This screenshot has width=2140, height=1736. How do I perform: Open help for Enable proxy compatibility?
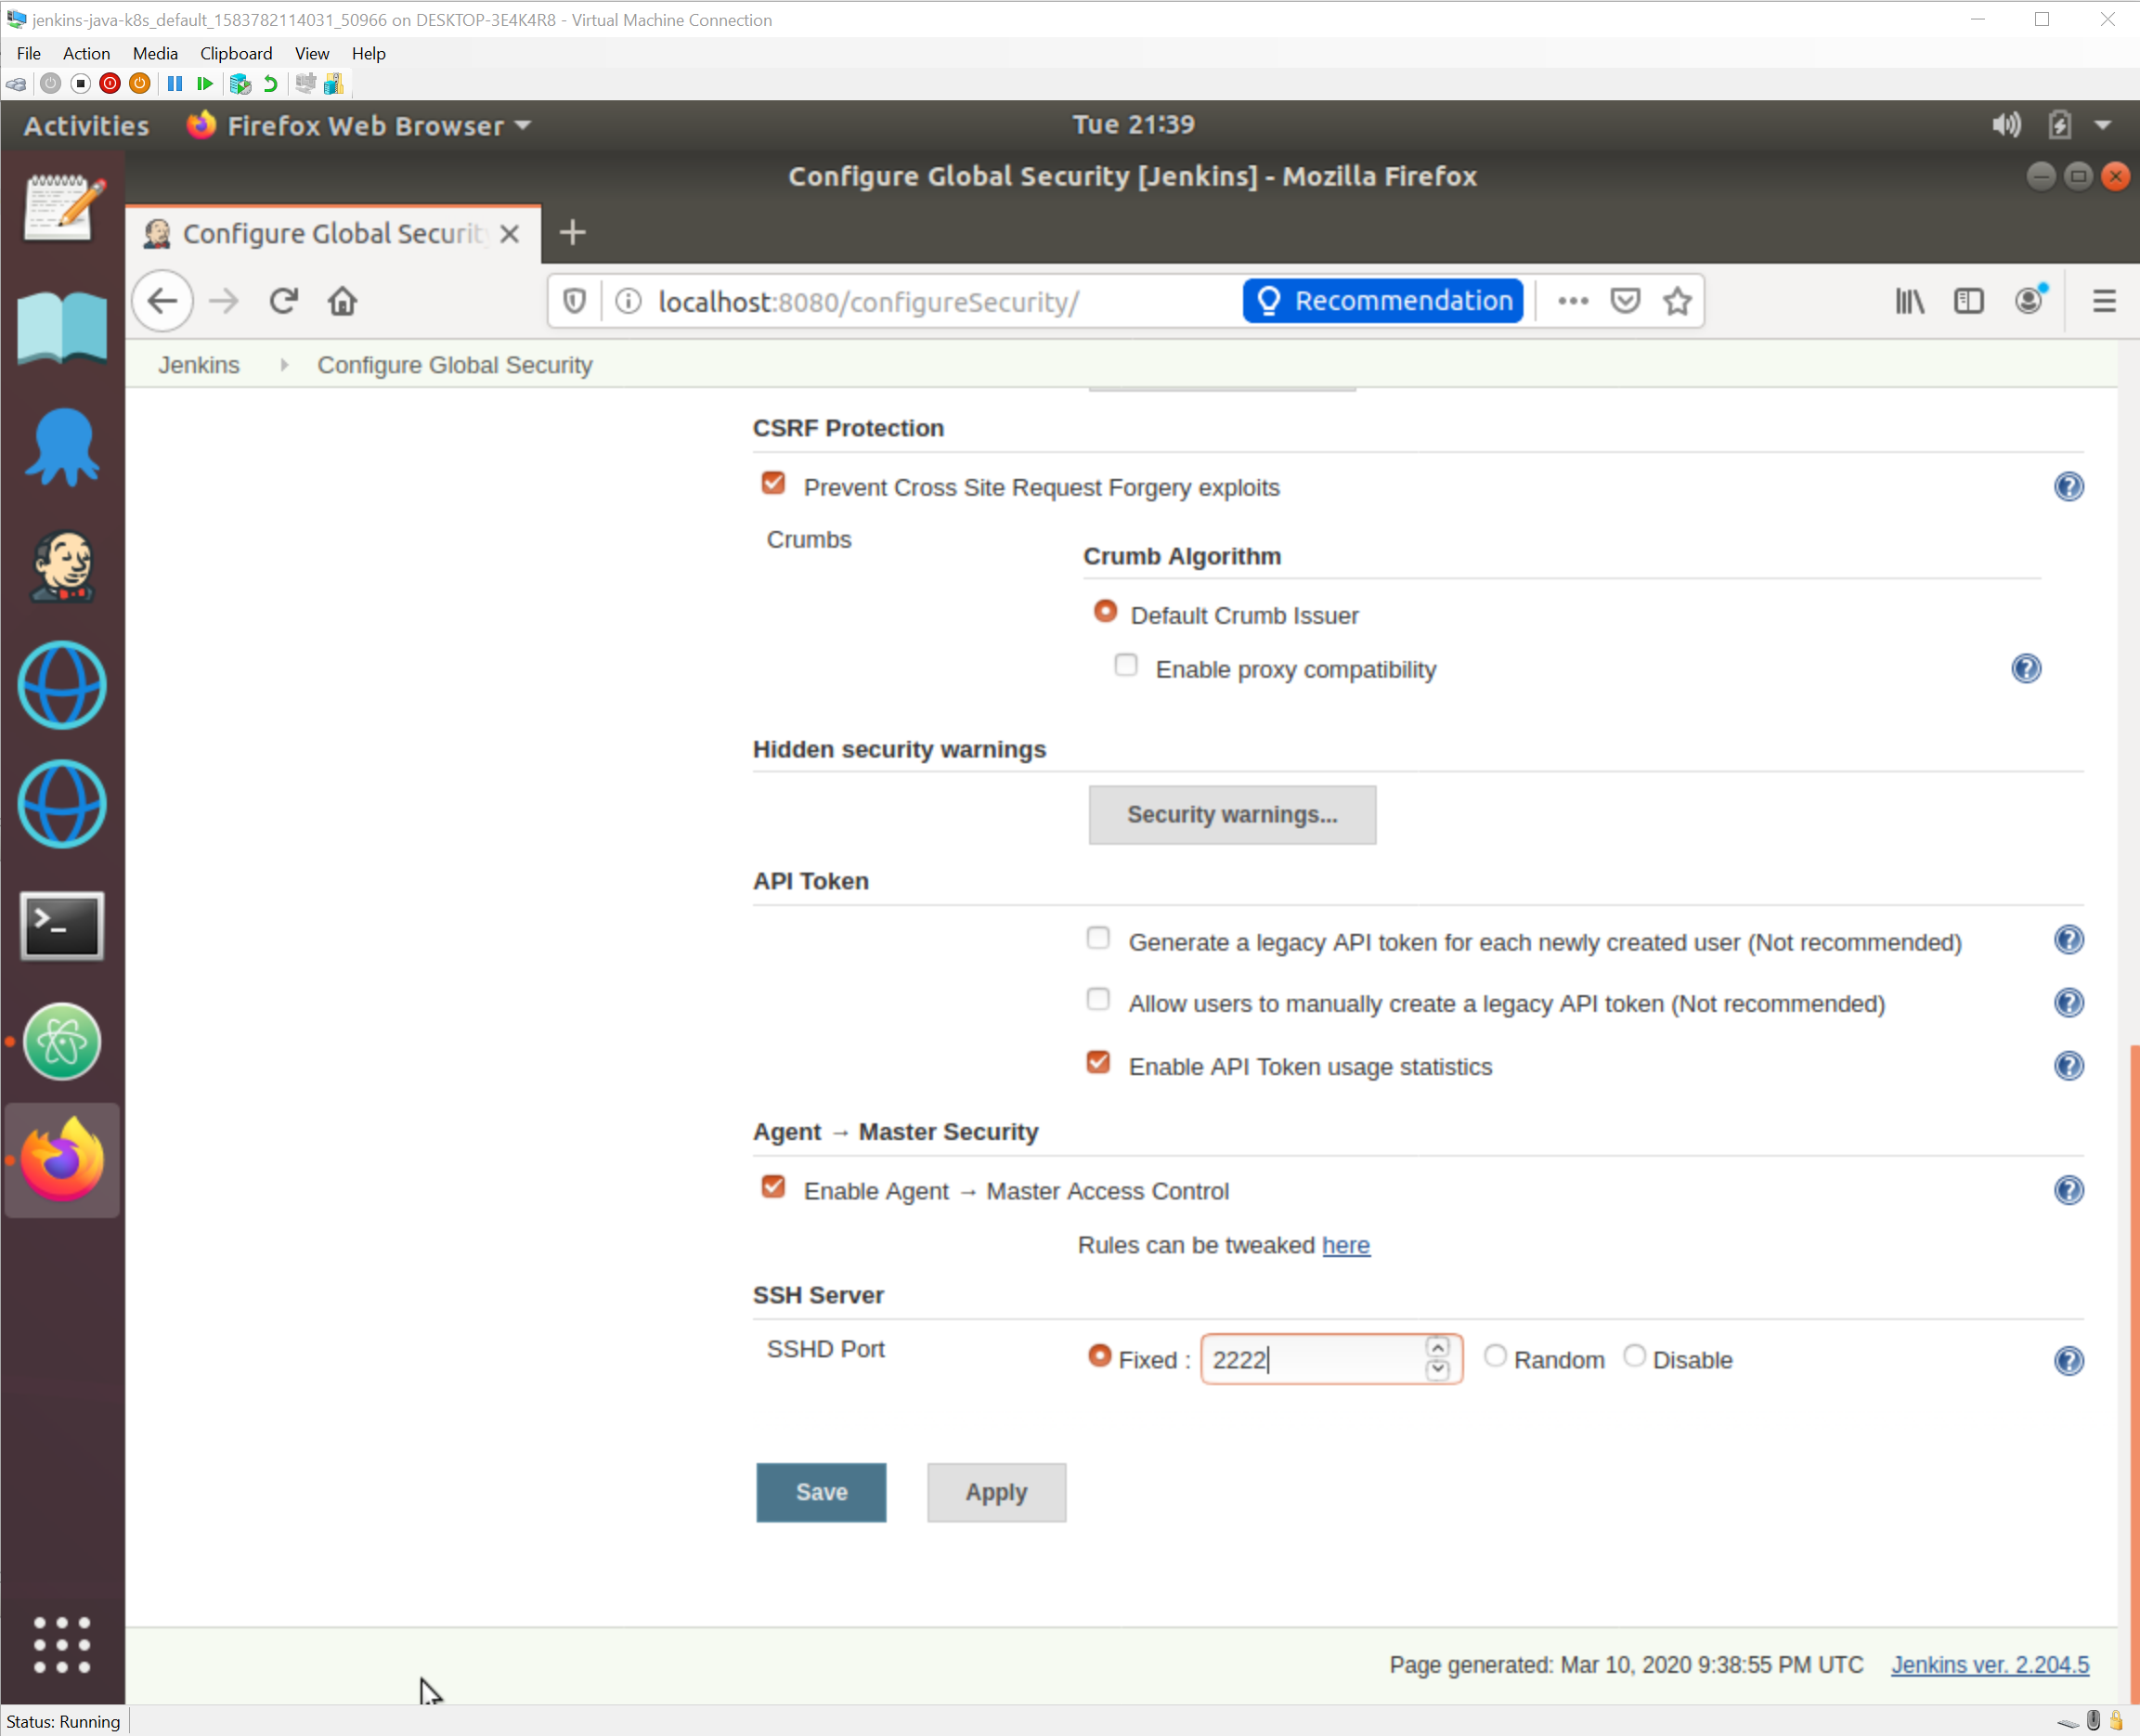pos(2025,669)
